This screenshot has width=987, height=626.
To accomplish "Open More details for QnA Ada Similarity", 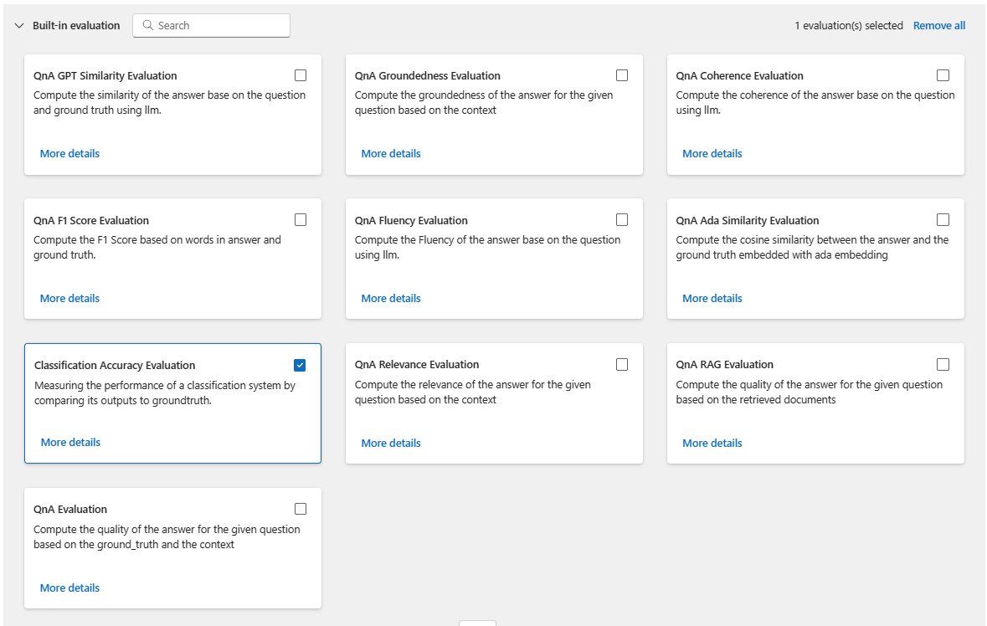I will tap(712, 299).
